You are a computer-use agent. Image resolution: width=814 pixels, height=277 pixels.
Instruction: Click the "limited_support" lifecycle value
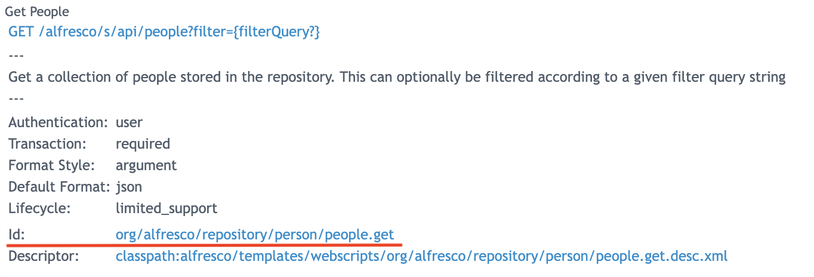point(166,208)
